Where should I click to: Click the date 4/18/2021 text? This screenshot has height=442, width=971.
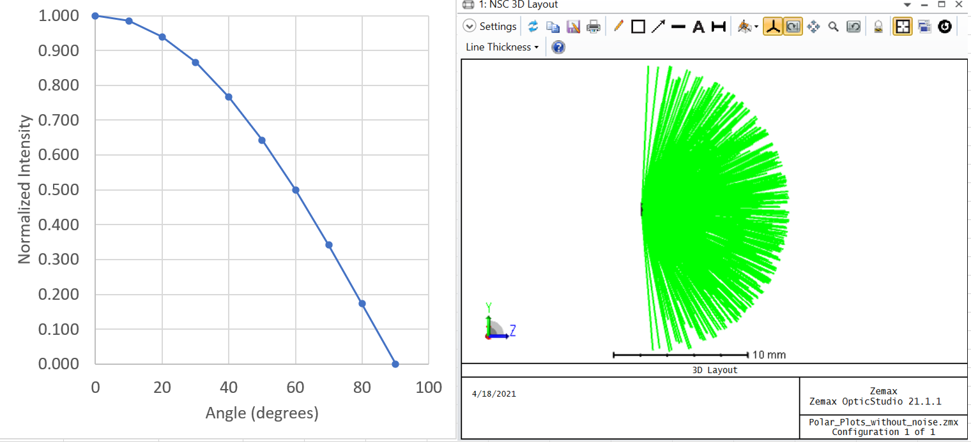tap(494, 394)
